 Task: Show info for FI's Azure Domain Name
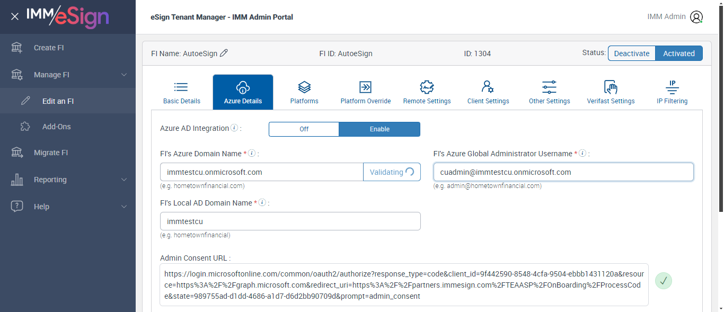click(x=252, y=153)
